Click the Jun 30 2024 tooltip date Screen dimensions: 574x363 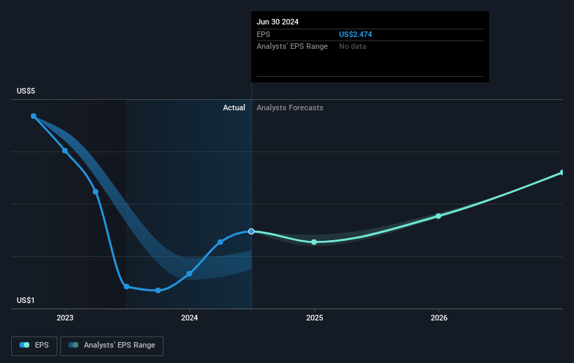[278, 22]
